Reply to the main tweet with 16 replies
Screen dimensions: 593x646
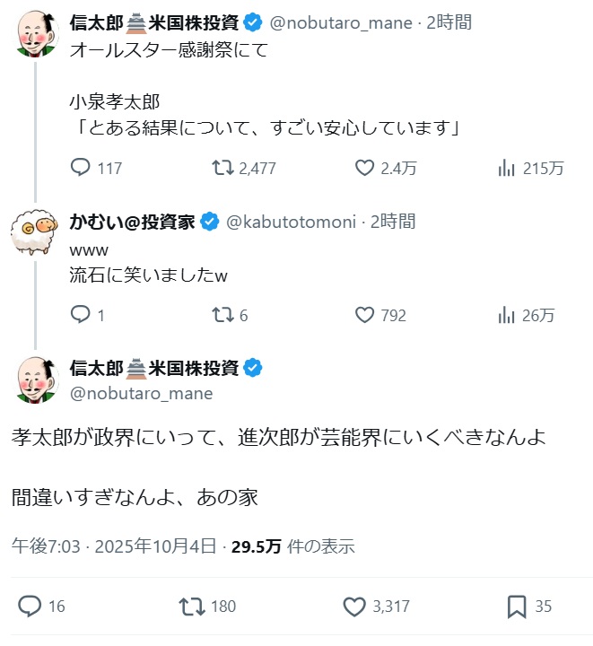[x=30, y=607]
